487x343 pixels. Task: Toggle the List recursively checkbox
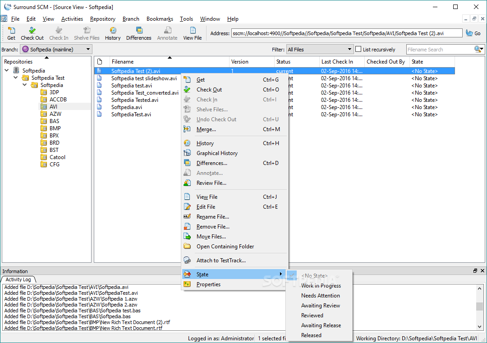pos(358,49)
